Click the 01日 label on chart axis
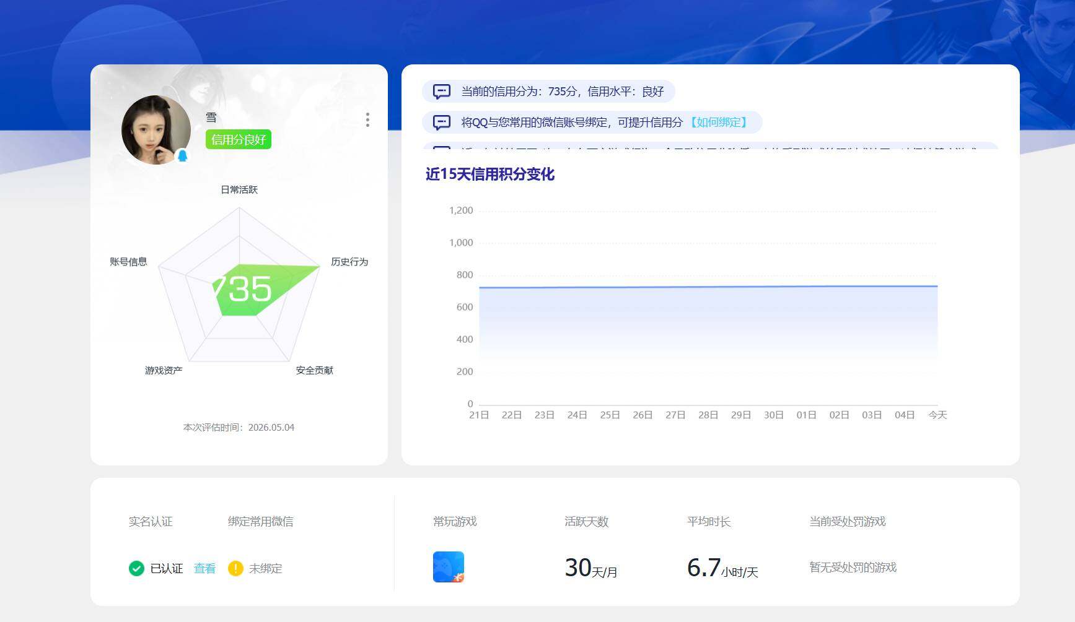 click(806, 415)
